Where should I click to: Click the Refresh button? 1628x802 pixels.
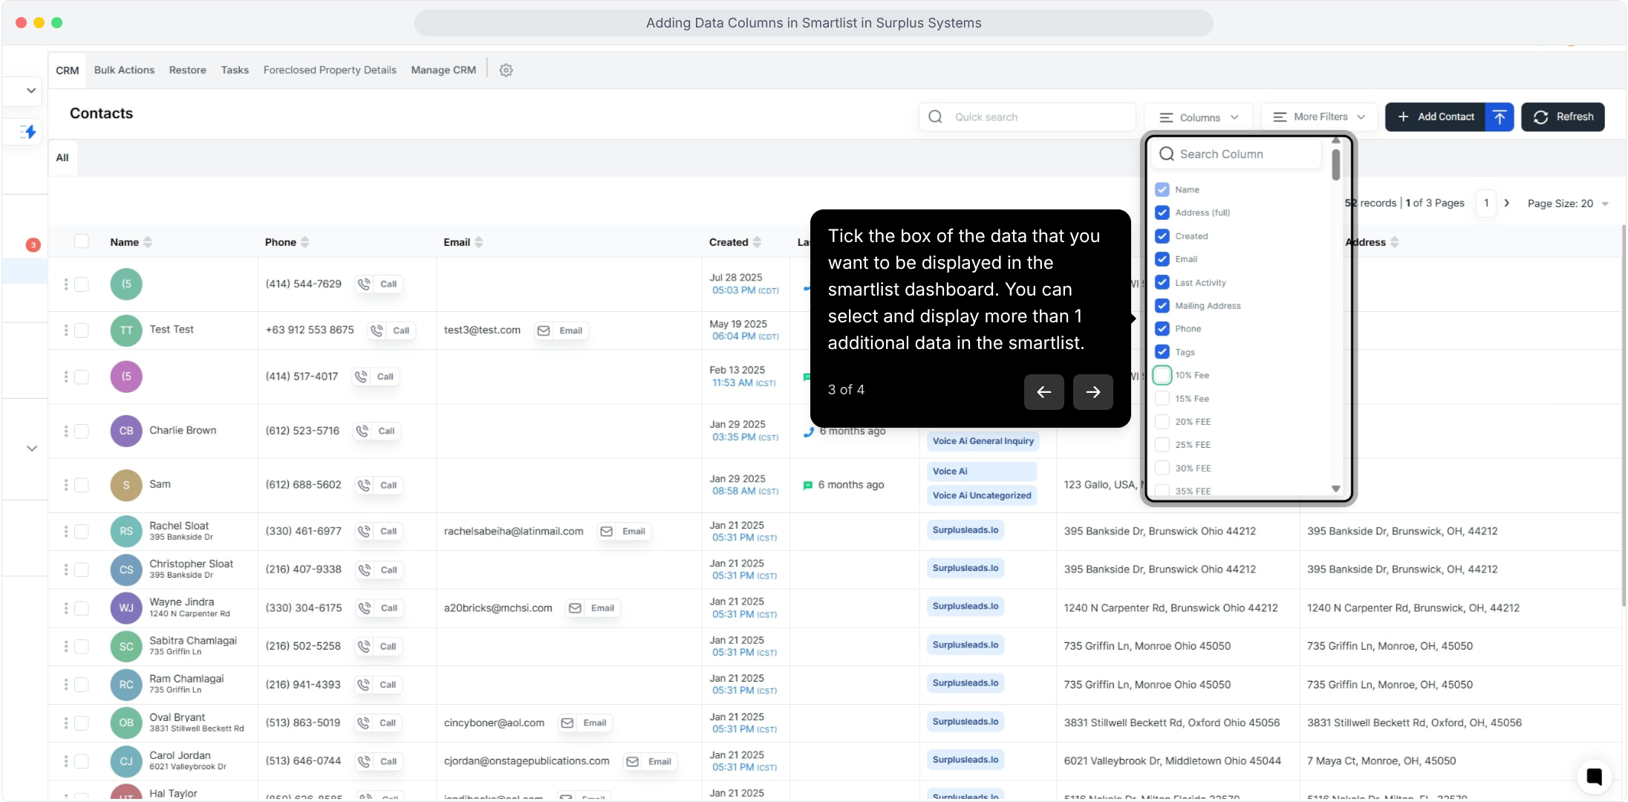pyautogui.click(x=1562, y=117)
